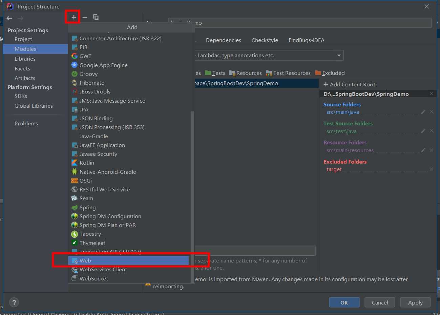The height and width of the screenshot is (315, 440).
Task: Edit src\main\resources folder properties
Action: pyautogui.click(x=423, y=150)
